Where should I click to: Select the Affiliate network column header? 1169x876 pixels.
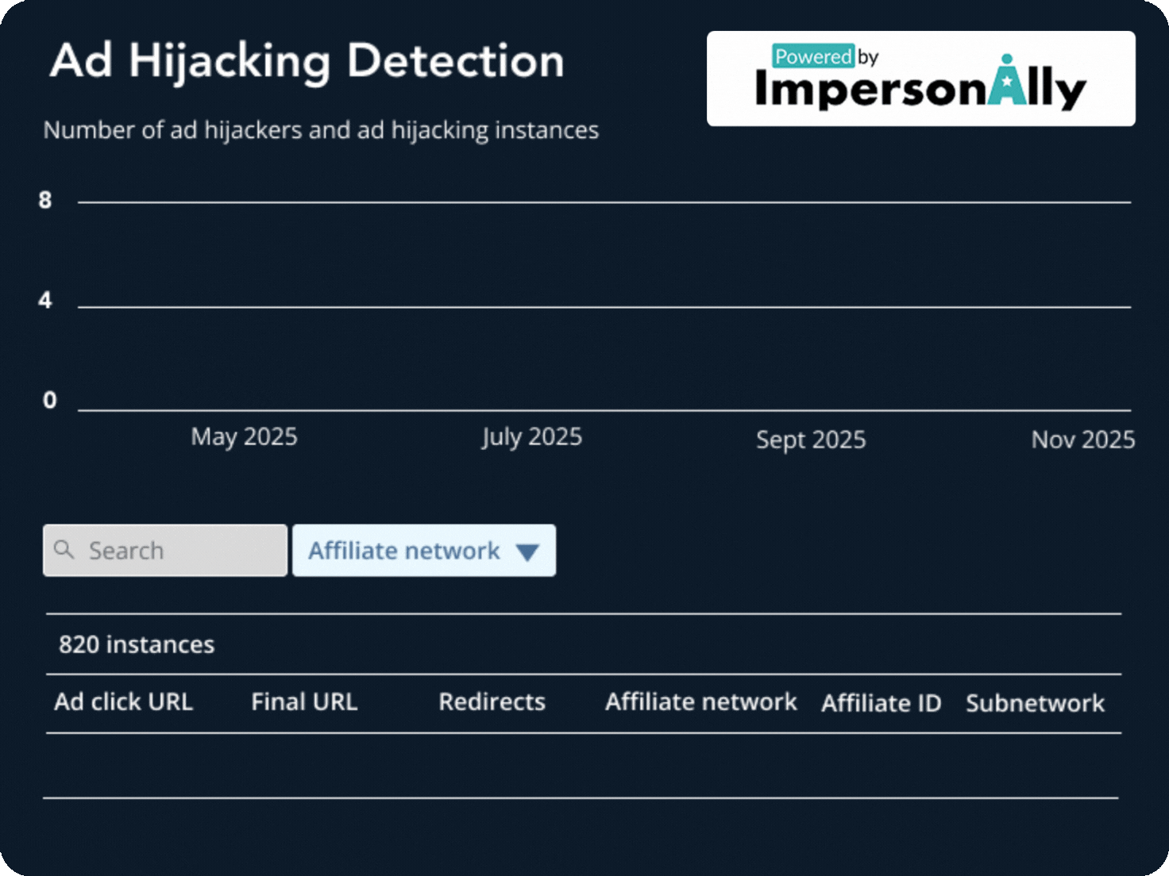point(700,701)
